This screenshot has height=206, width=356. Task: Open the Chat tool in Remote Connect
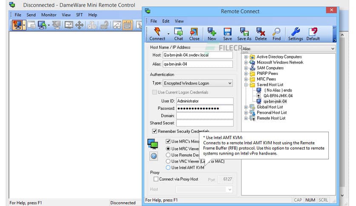(178, 34)
